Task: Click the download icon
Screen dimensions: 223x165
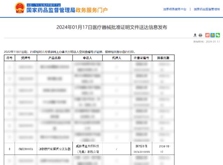Action: [x=195, y=35]
